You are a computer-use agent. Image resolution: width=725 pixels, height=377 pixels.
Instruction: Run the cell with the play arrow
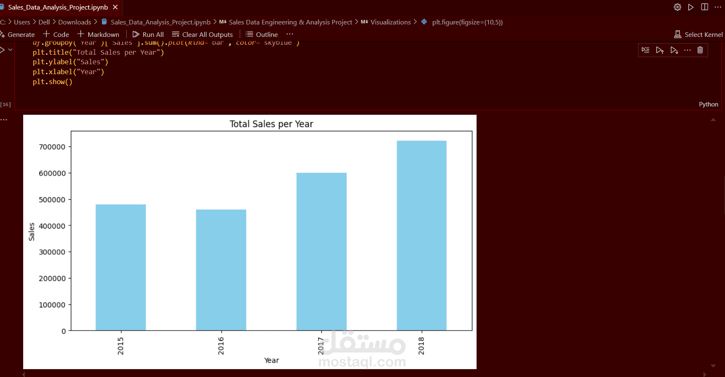[x=2, y=50]
